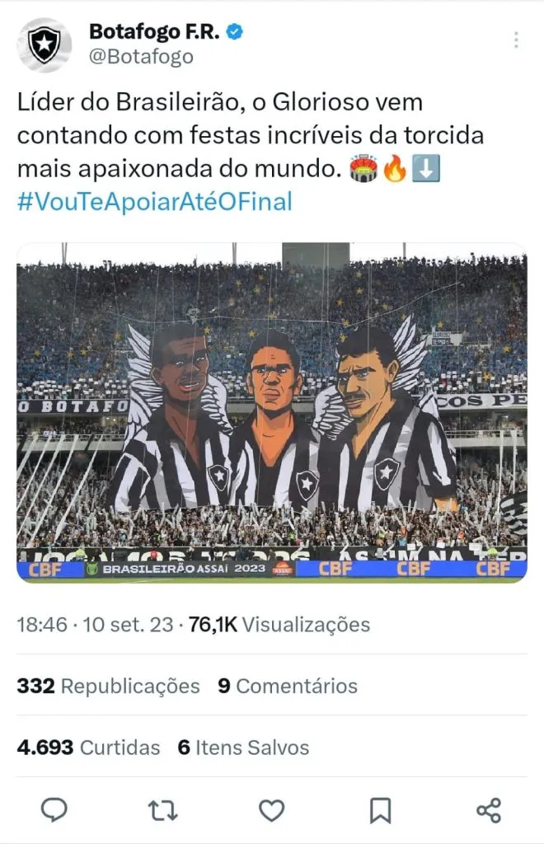This screenshot has height=844, width=544.
Task: View the 9 Comentários
Action: [x=288, y=686]
